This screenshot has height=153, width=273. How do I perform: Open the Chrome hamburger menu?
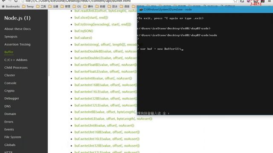pyautogui.click(x=269, y=1)
